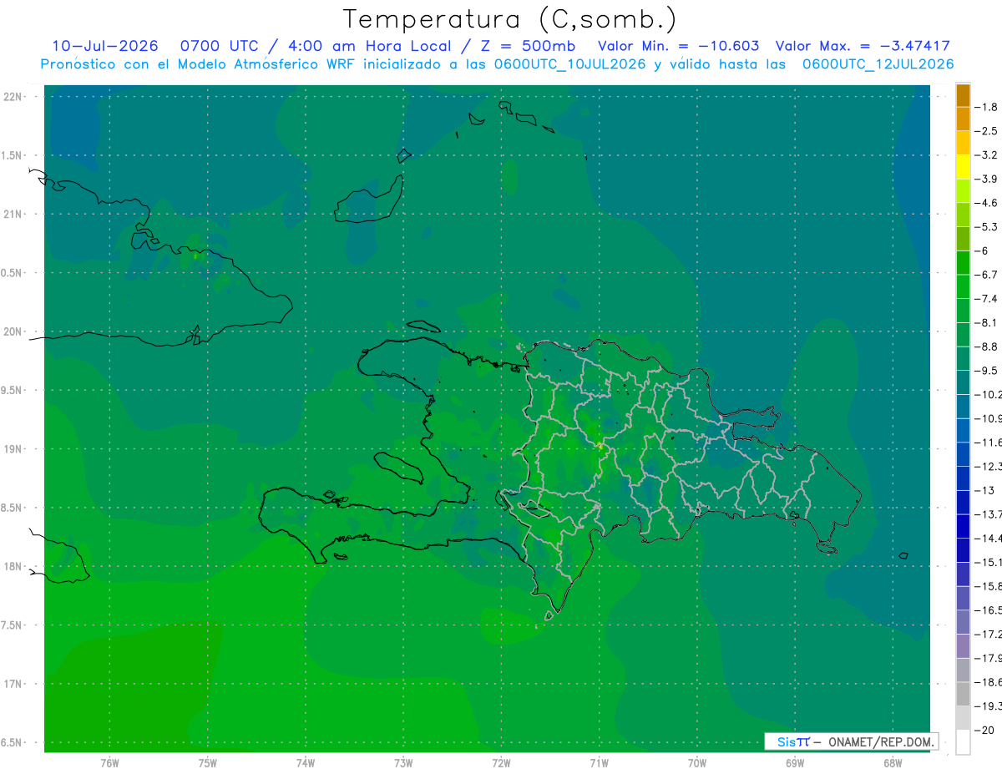Click the '-1.8' colorbar value
Viewport: 1002px width, 774px height.
[987, 107]
